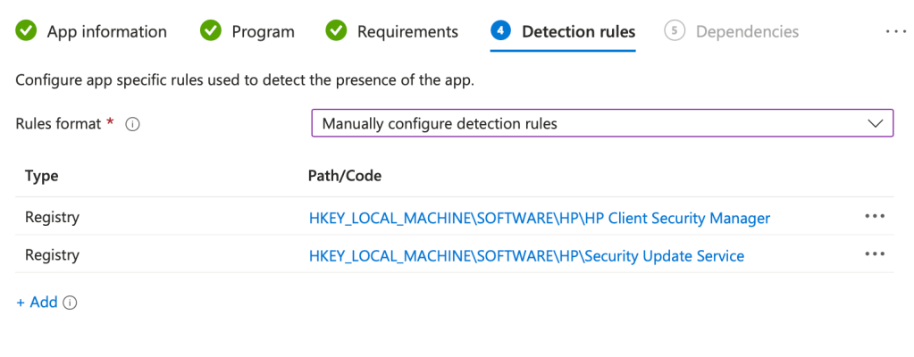Image resolution: width=914 pixels, height=357 pixels.
Task: Click the green checkmark beside Requirements
Action: tap(337, 31)
